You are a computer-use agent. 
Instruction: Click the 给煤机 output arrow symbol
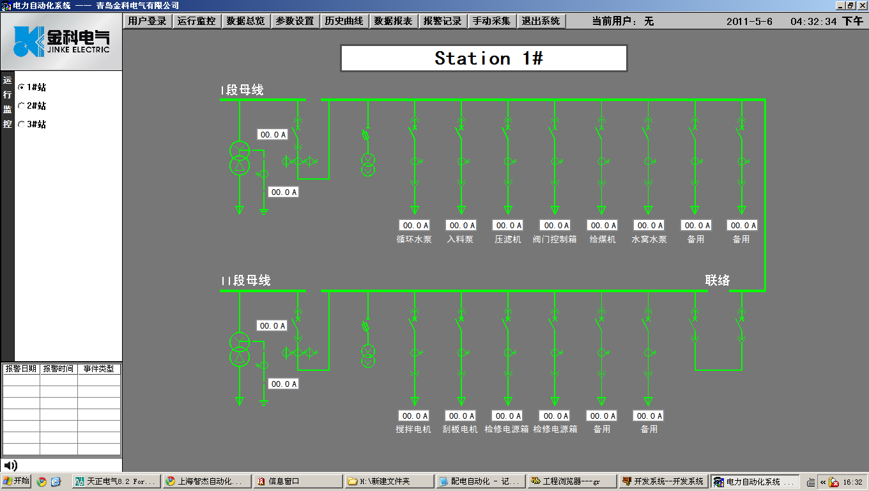click(x=601, y=210)
